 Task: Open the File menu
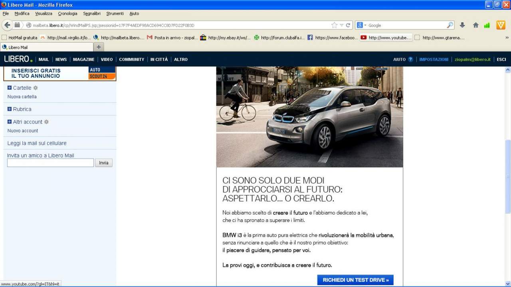point(6,14)
